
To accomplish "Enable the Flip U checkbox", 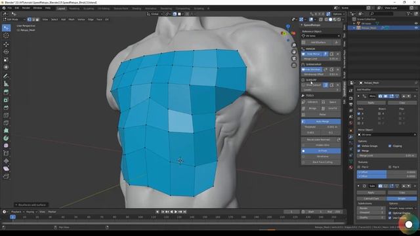I will click(x=359, y=167).
